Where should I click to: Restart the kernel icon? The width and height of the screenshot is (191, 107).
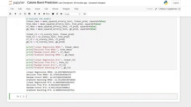tap(57, 14)
